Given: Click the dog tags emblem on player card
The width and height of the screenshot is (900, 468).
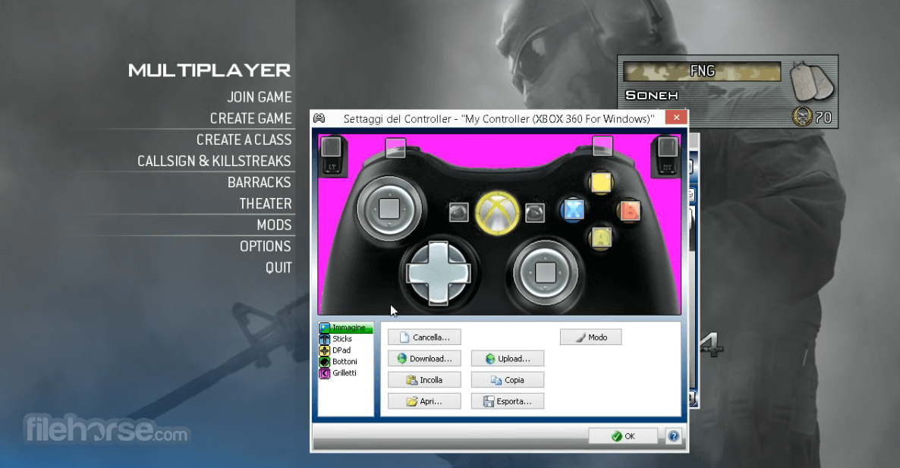Looking at the screenshot, I should 812,81.
